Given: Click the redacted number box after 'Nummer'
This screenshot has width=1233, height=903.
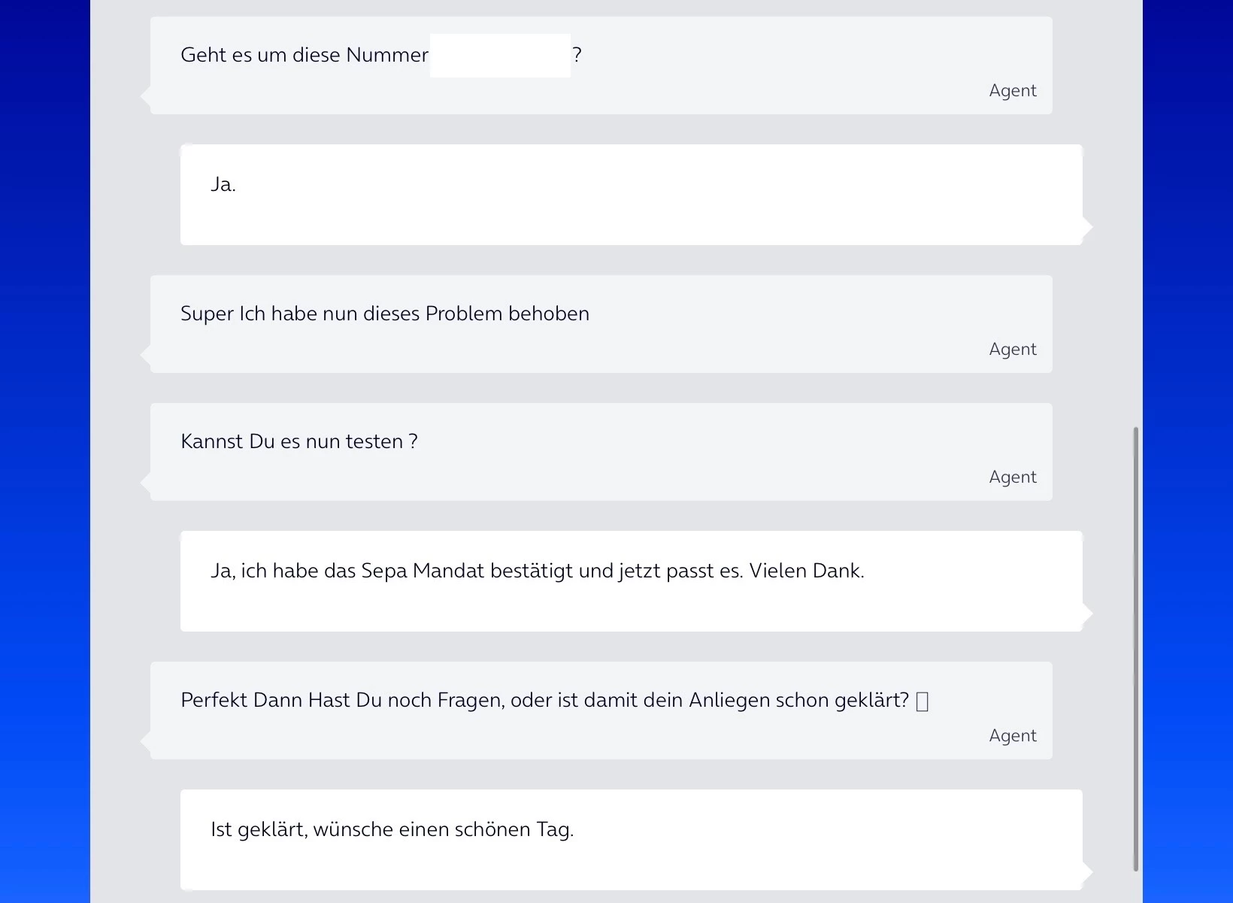Looking at the screenshot, I should tap(500, 55).
